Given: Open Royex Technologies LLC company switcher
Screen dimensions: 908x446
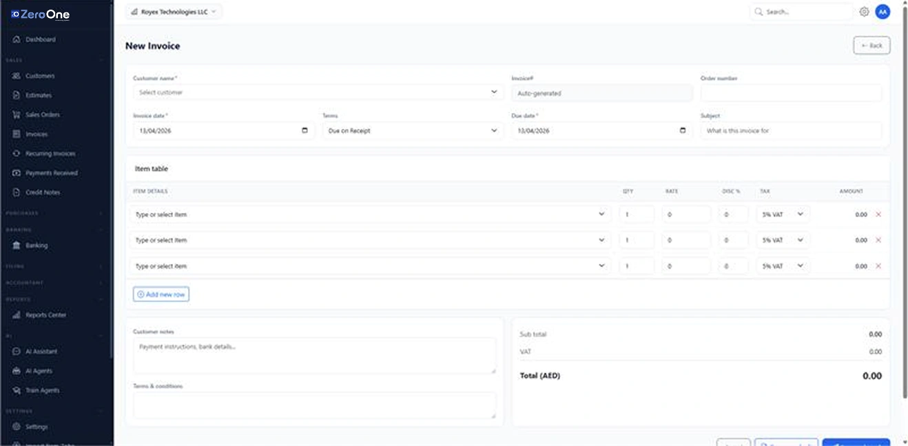Looking at the screenshot, I should (x=174, y=12).
